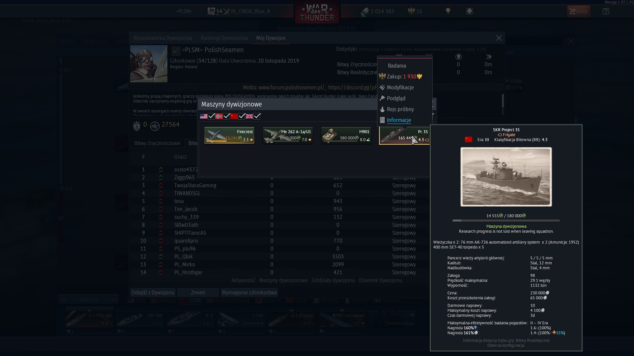Select the Firecrest squadron vehicle card
634x356 pixels.
(x=229, y=135)
